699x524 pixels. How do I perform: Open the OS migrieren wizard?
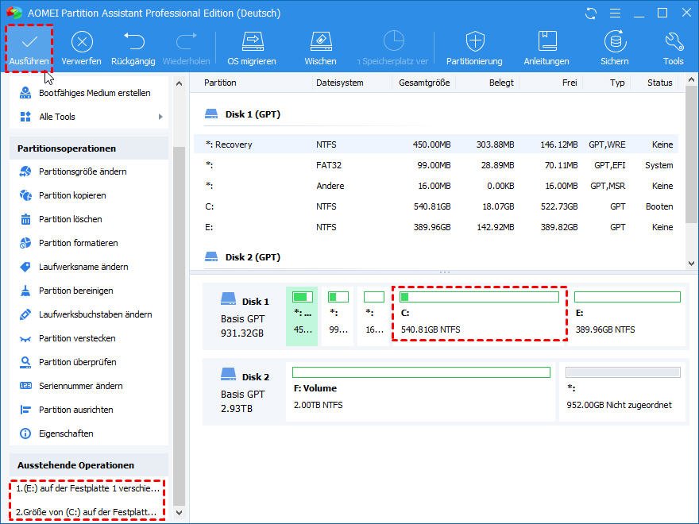(252, 48)
